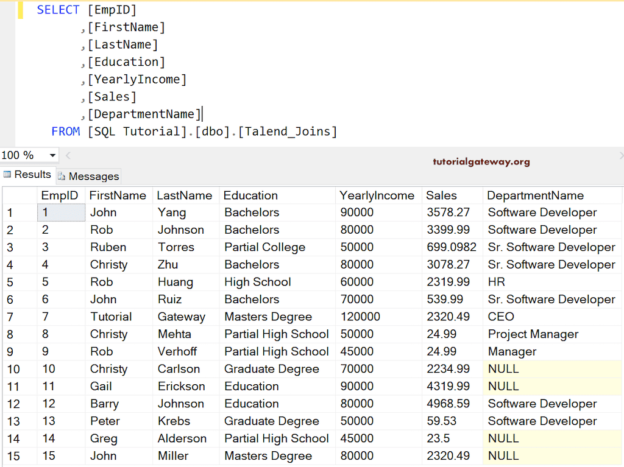The image size is (624, 467).
Task: Open the 100 % zoom dropdown
Action: click(x=52, y=155)
